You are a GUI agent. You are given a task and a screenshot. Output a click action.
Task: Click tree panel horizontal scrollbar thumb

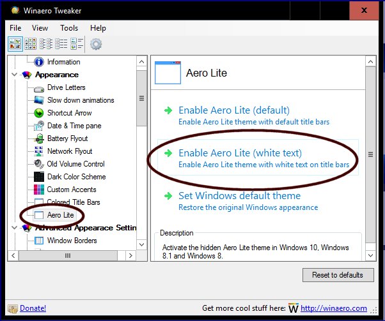(x=68, y=255)
